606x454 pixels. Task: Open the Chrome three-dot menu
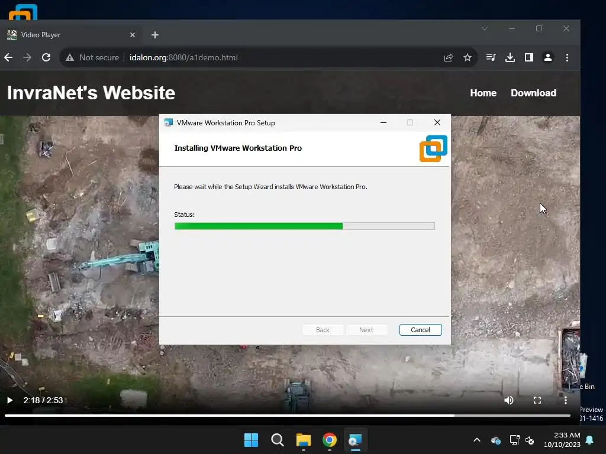pyautogui.click(x=567, y=57)
